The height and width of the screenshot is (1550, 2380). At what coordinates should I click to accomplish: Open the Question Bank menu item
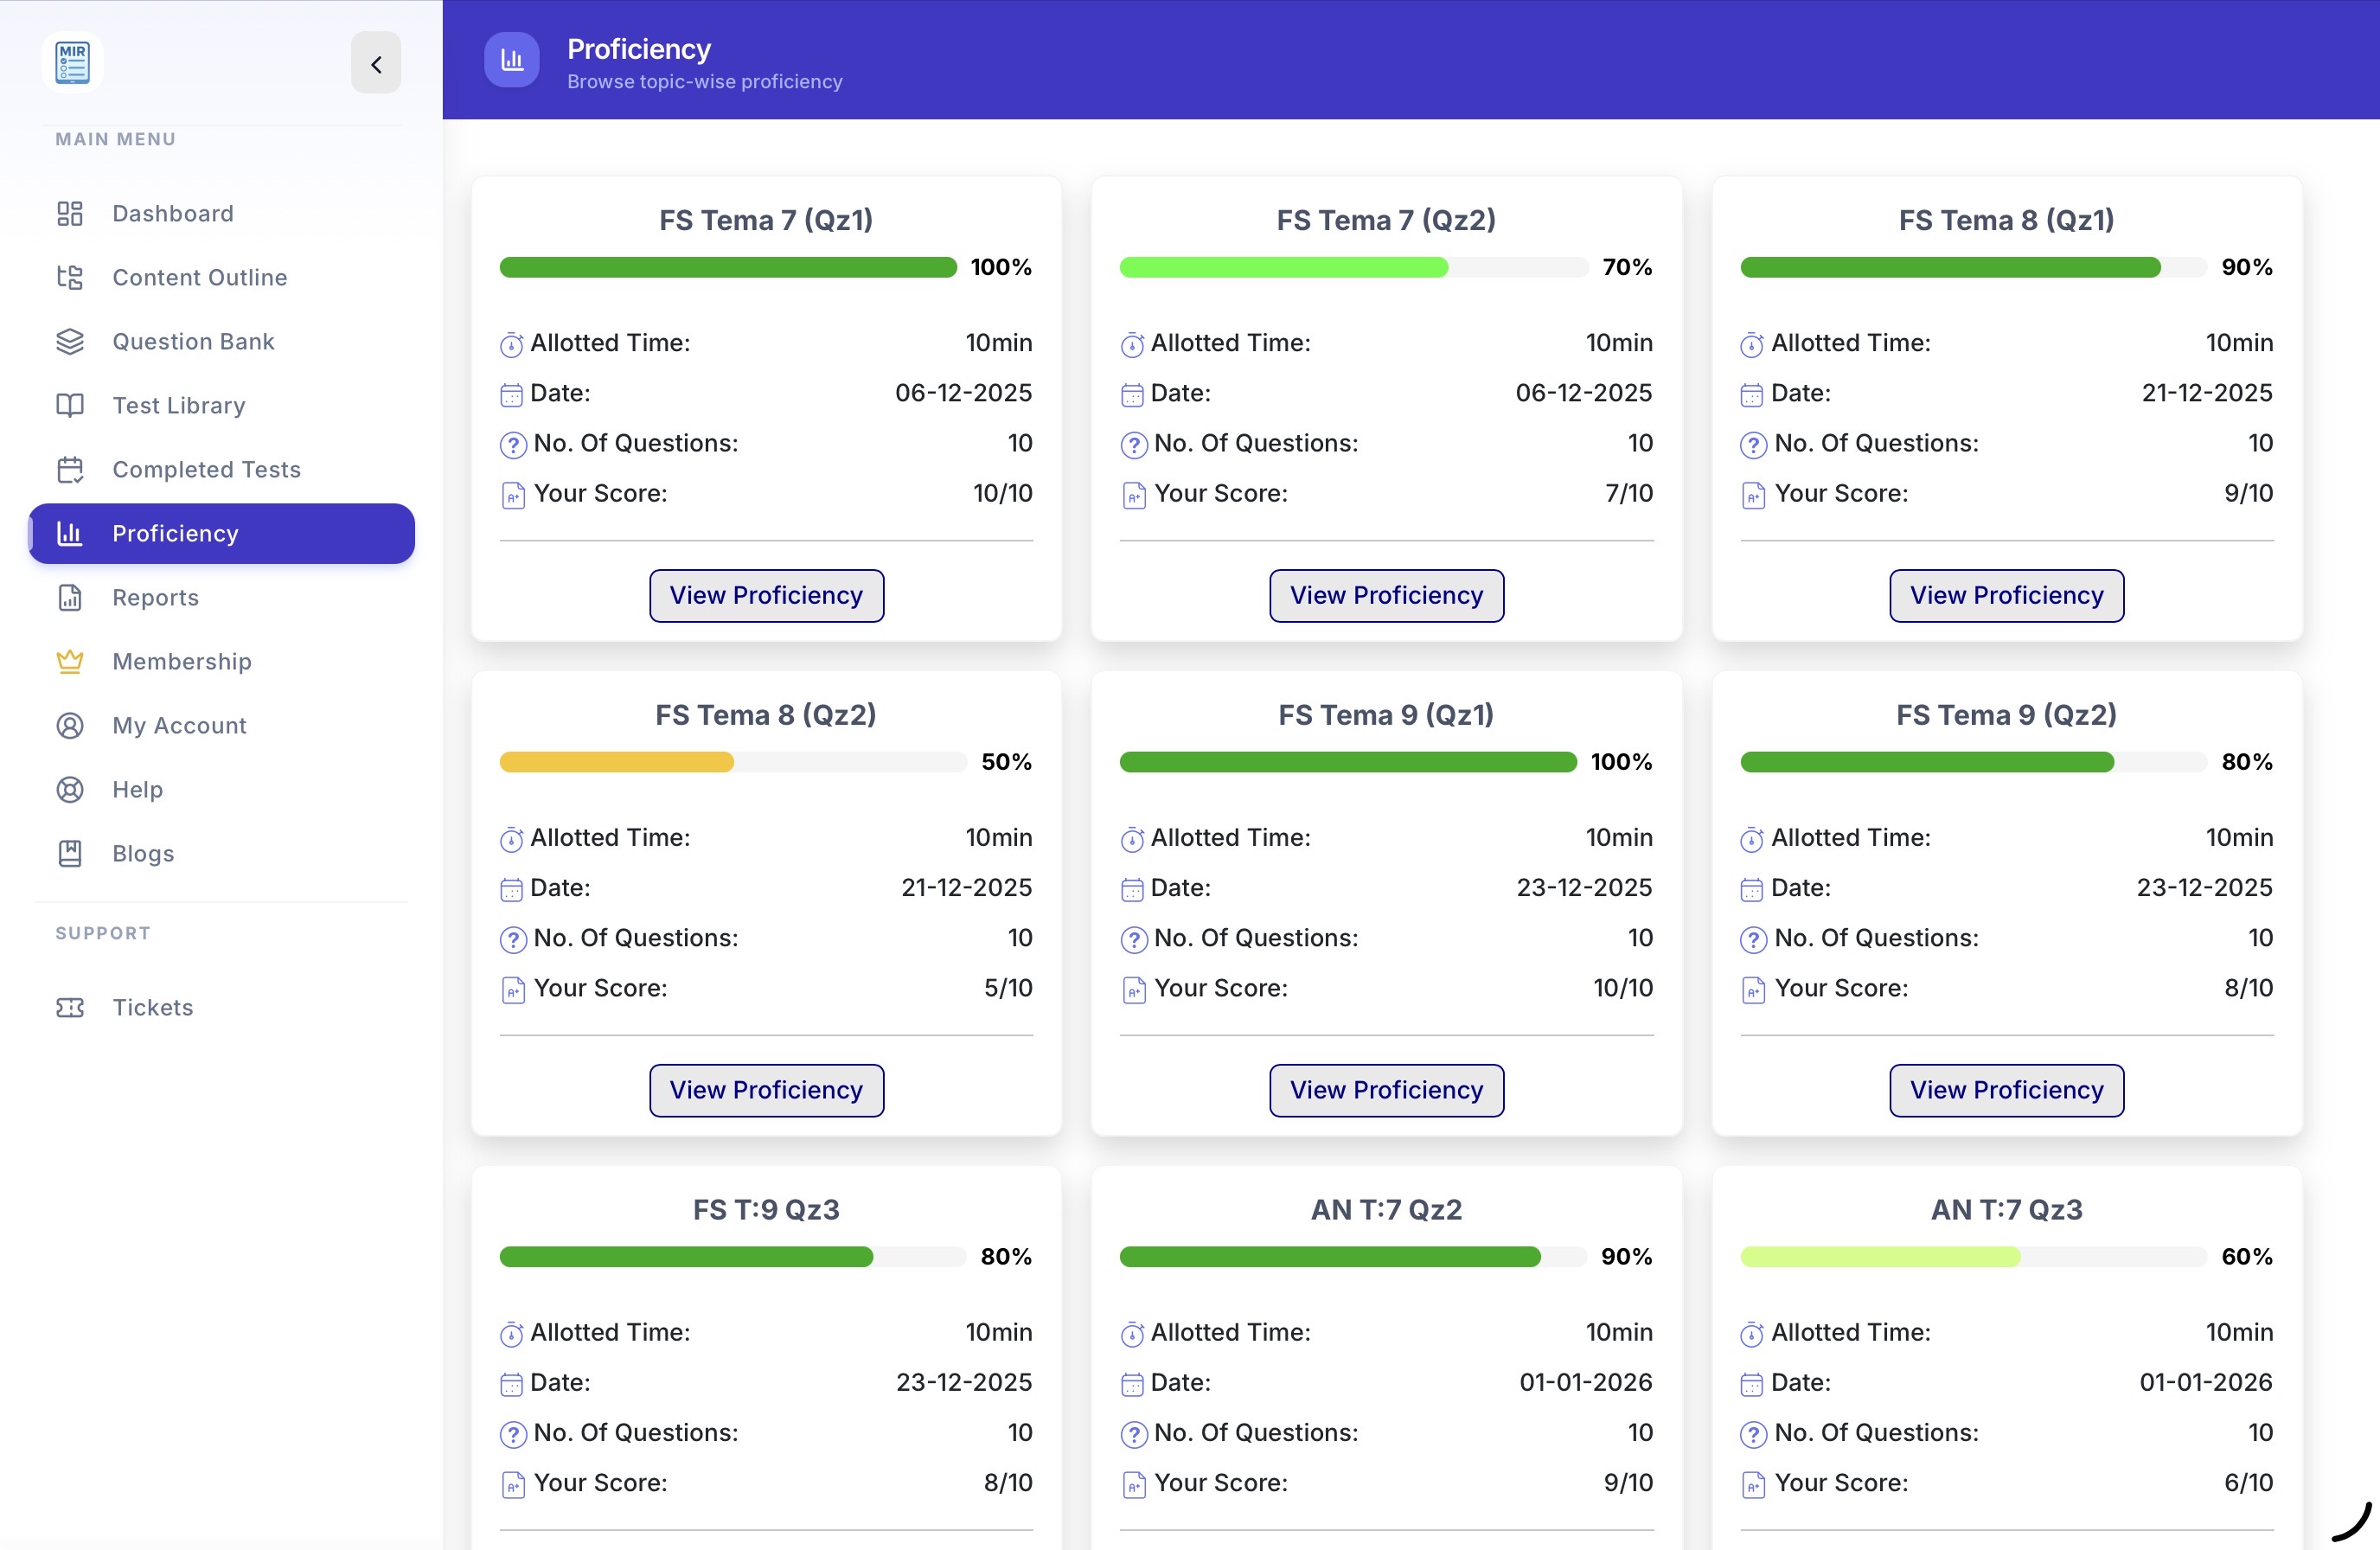(x=221, y=341)
